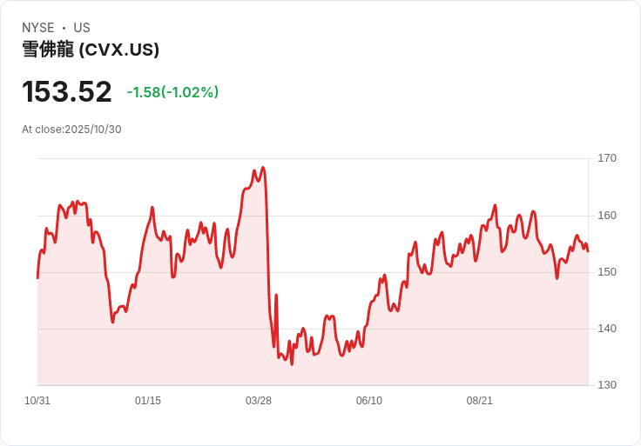Click the 160 price axis label

tap(607, 216)
